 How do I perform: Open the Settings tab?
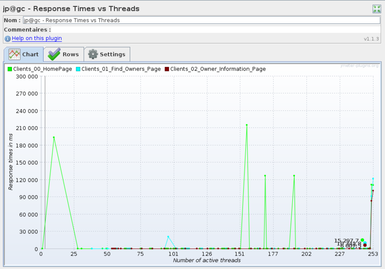[112, 54]
